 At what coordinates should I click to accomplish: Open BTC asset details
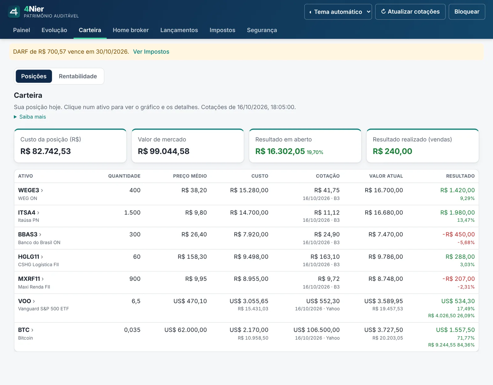point(26,330)
